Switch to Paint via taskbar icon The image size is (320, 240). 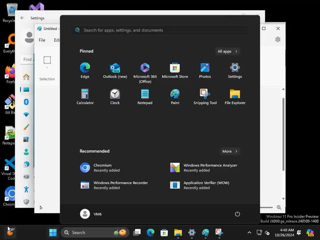[206, 232]
